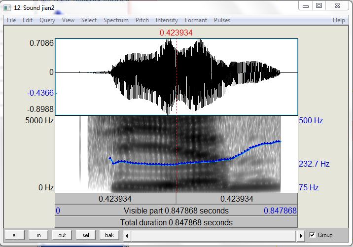Click the 'in' zoom button
This screenshot has width=353, height=247.
[38, 235]
